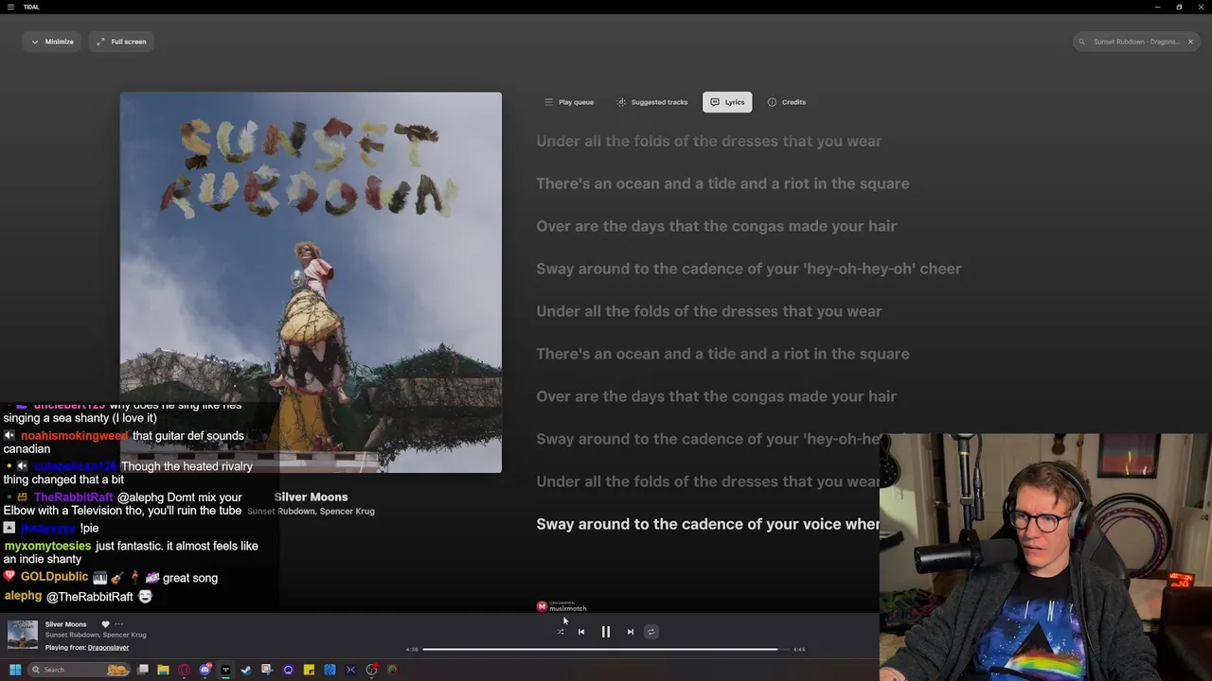Screen dimensions: 1212x681
Task: Click the highlighted lyric 'Sway around to the cadence of your voice'
Action: [708, 524]
